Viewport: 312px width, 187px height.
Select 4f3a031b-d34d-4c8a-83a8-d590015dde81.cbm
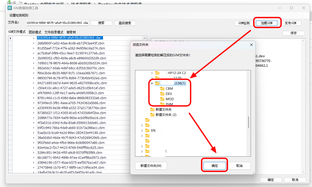coord(72,123)
